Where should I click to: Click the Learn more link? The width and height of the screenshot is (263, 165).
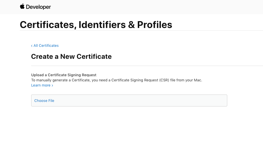coord(41,85)
